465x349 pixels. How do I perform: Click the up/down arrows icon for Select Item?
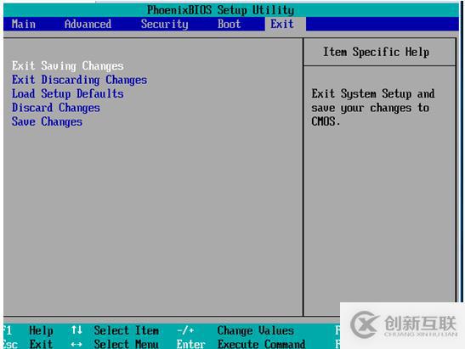pyautogui.click(x=77, y=329)
